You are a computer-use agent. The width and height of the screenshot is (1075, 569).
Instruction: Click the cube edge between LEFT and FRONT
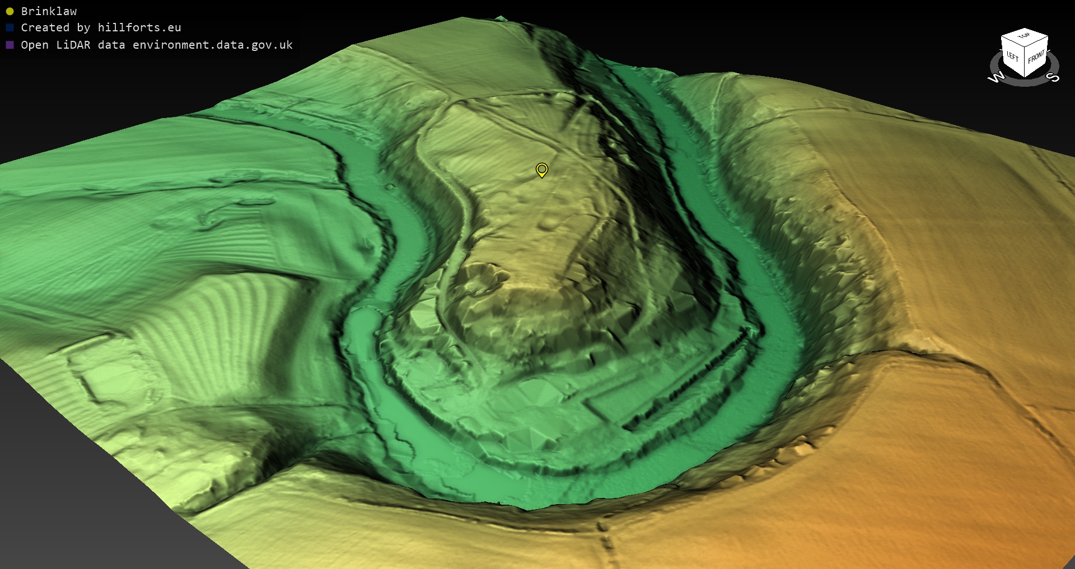[x=1025, y=63]
